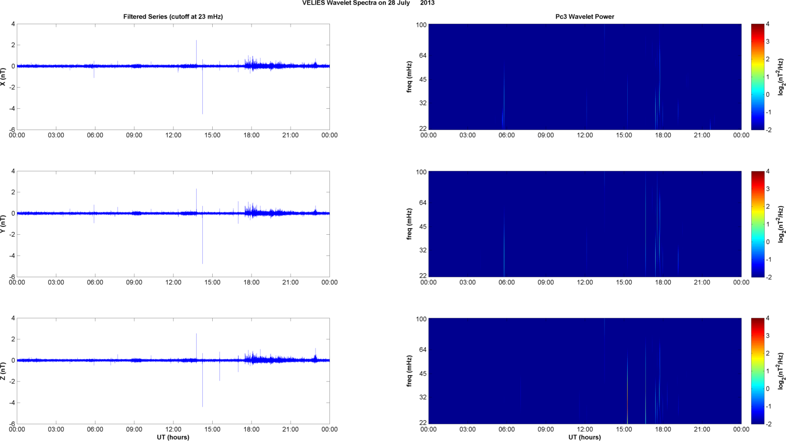This screenshot has height=441, width=786.
Task: Click the "Y (nT)" axis label
Action: tap(4, 224)
